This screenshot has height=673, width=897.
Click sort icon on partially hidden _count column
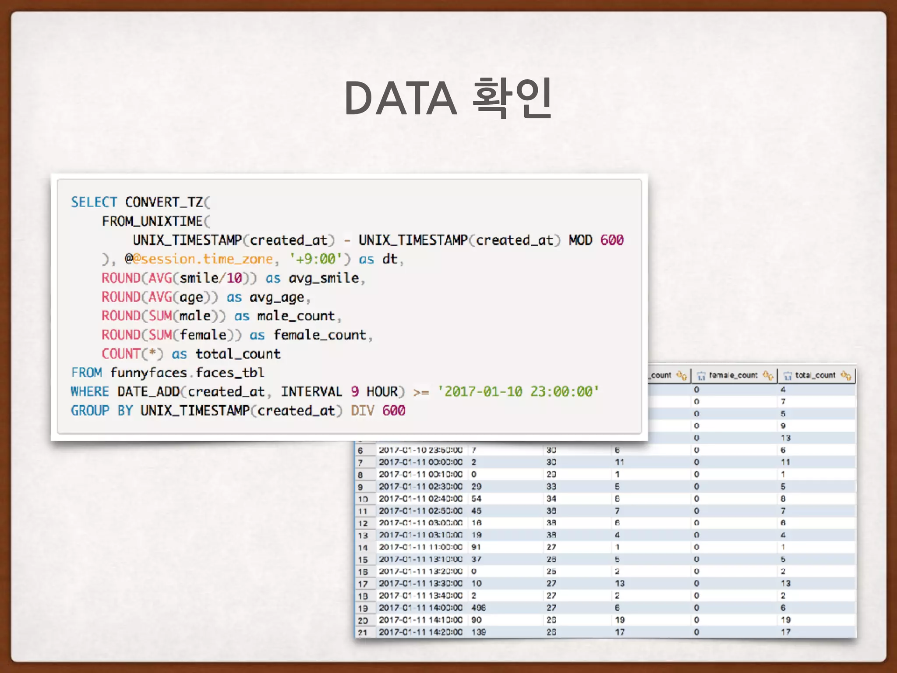pyautogui.click(x=682, y=375)
